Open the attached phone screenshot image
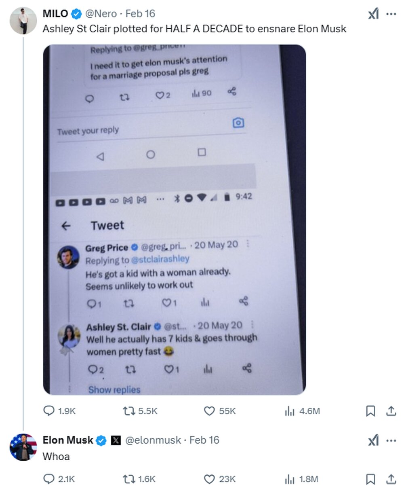Viewport: 404px width, 491px height. [x=174, y=220]
